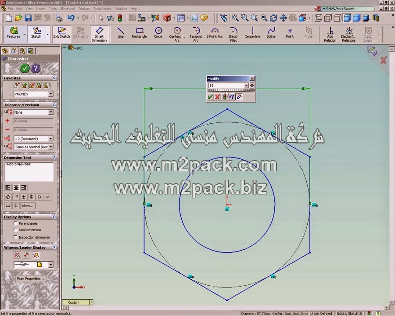Open the leader arrow style dropdown
This screenshot has height=316, width=395.
(x=50, y=265)
